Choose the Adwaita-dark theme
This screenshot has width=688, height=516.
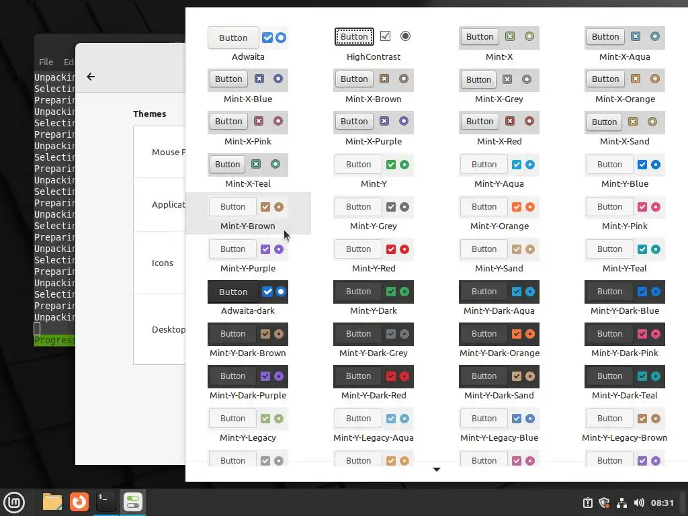click(x=248, y=298)
